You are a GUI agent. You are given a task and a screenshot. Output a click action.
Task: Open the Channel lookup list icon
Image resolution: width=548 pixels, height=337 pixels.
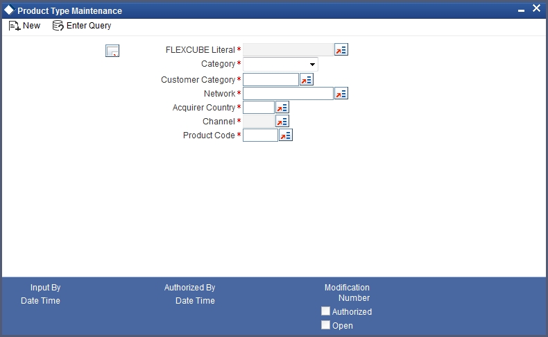click(282, 121)
